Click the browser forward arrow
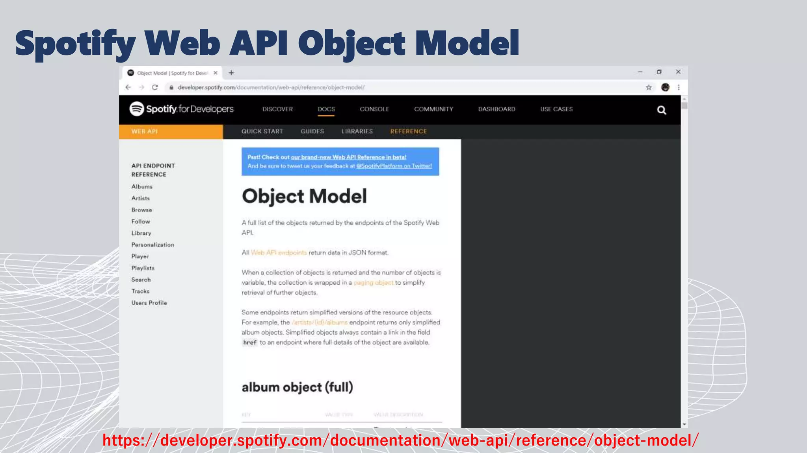Image resolution: width=807 pixels, height=453 pixels. pyautogui.click(x=142, y=87)
